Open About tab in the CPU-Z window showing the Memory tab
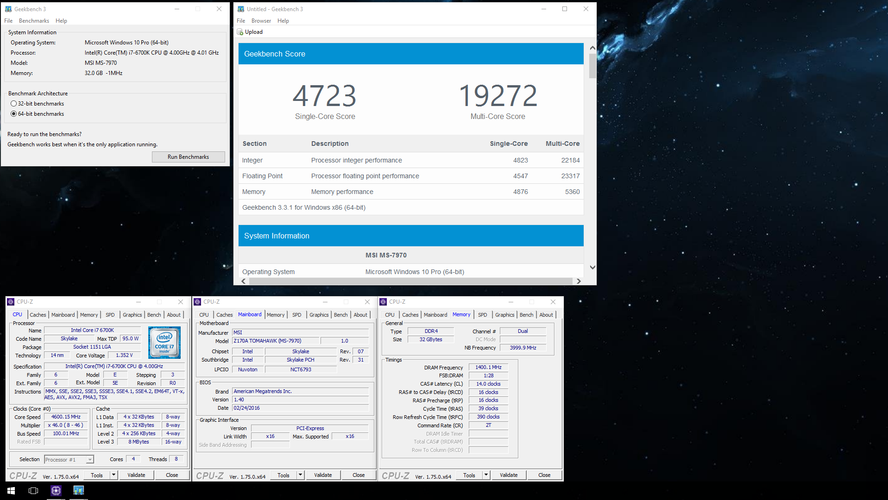888x500 pixels. tap(546, 315)
